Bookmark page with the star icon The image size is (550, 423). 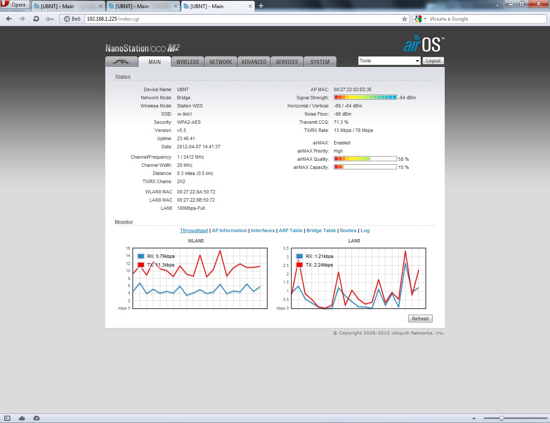click(404, 19)
